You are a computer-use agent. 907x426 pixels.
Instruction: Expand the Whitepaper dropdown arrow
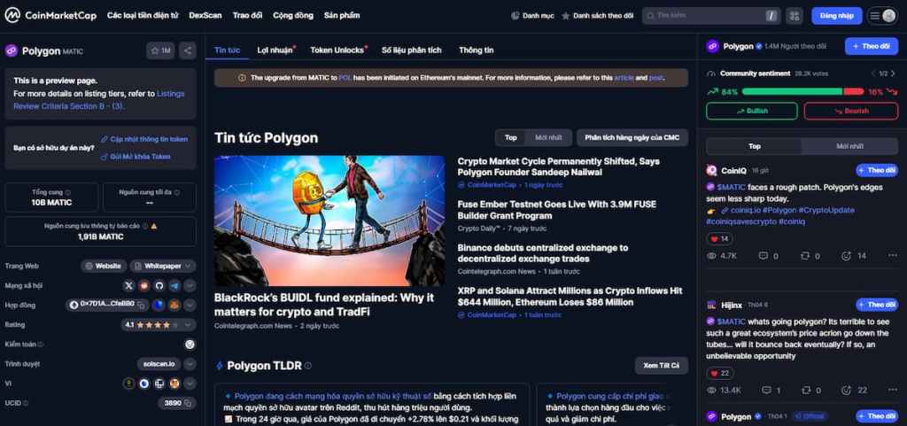coord(189,266)
